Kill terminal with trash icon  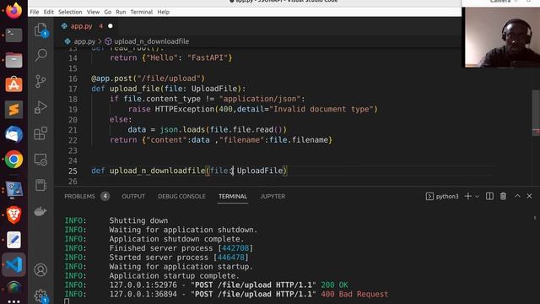coord(503,196)
